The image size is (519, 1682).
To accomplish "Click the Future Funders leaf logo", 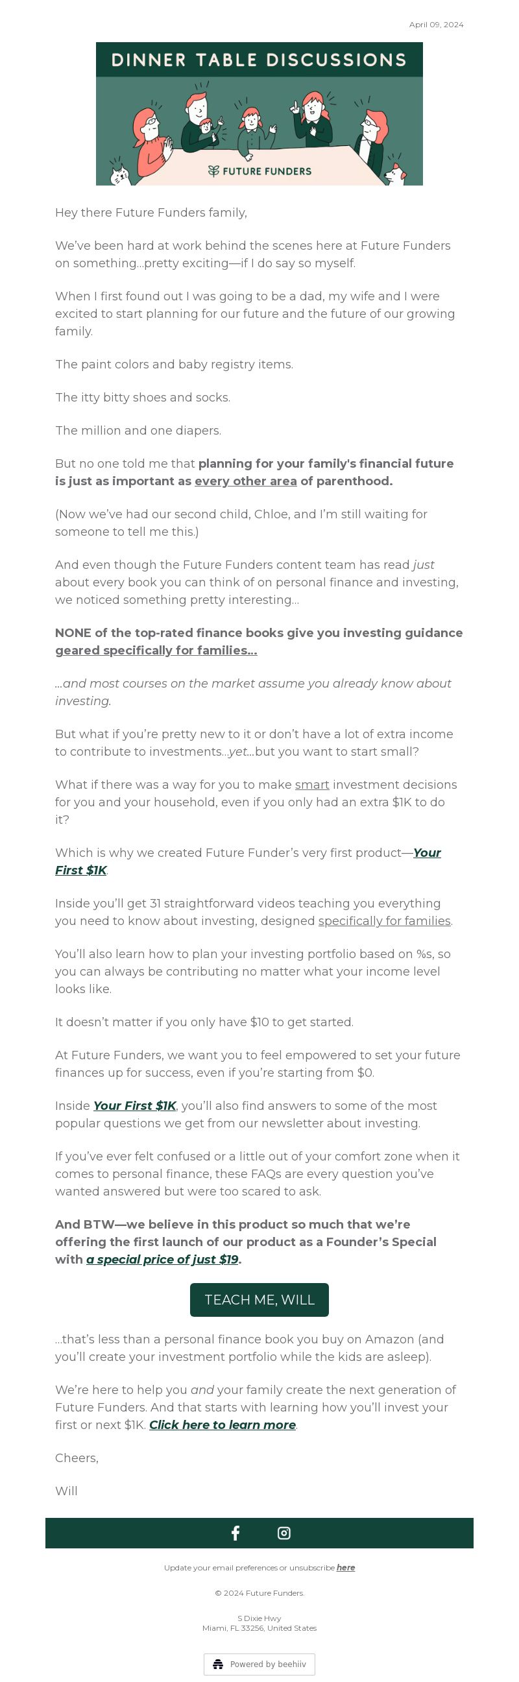I will [213, 171].
